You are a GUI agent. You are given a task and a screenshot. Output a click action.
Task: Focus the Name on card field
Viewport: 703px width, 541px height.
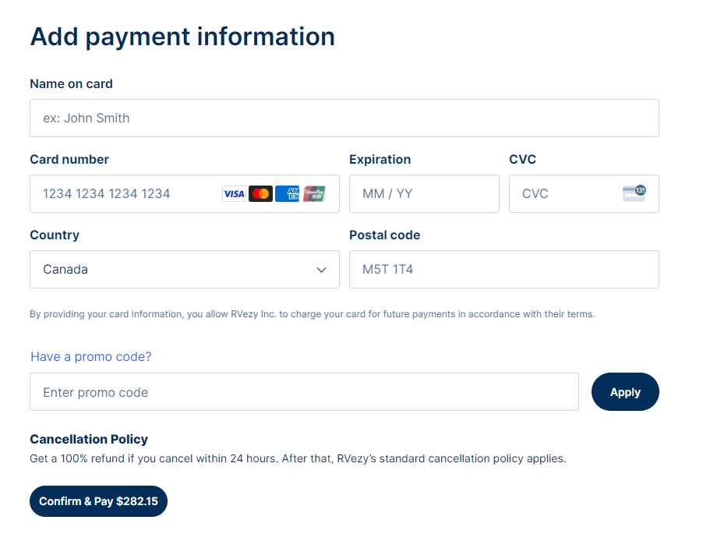coord(344,118)
